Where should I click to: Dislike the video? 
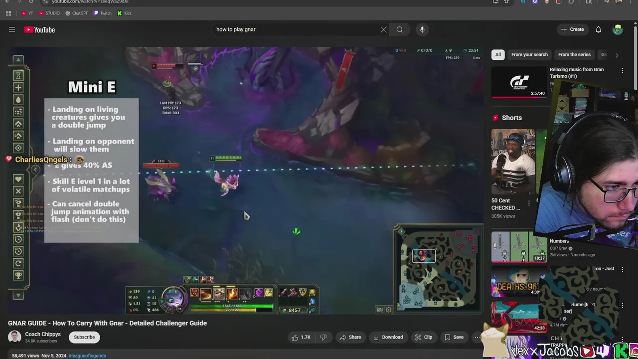pyautogui.click(x=323, y=337)
